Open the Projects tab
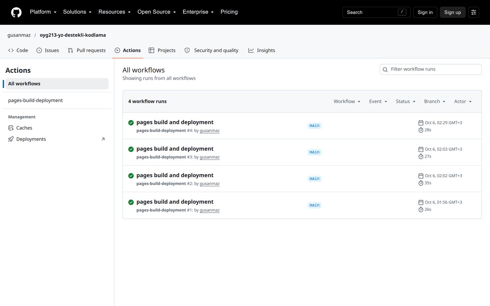490x306 pixels. pyautogui.click(x=162, y=50)
